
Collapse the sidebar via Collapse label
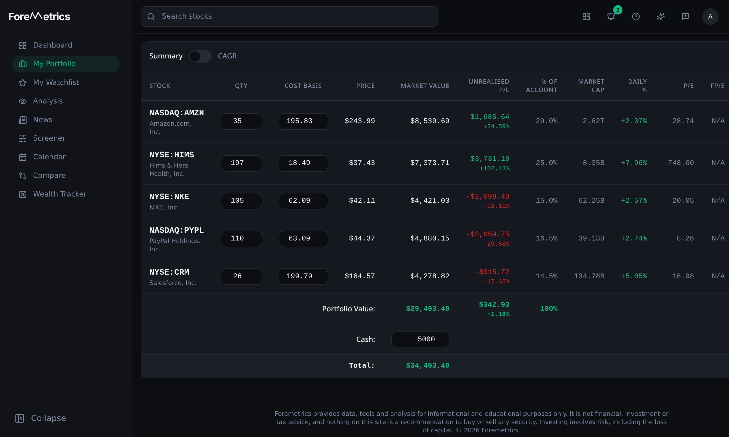tap(48, 418)
